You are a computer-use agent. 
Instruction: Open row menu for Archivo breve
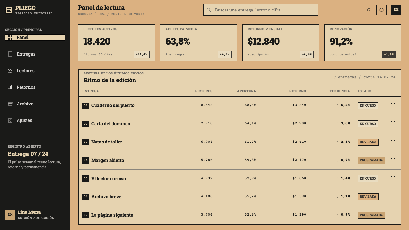pos(393,195)
